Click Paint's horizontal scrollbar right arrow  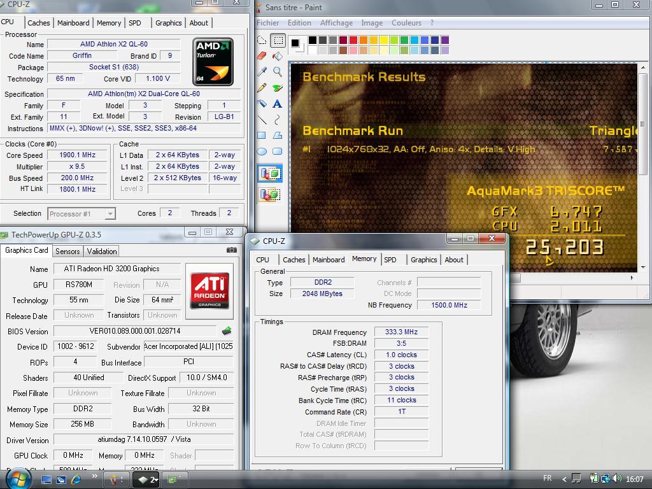pyautogui.click(x=632, y=278)
